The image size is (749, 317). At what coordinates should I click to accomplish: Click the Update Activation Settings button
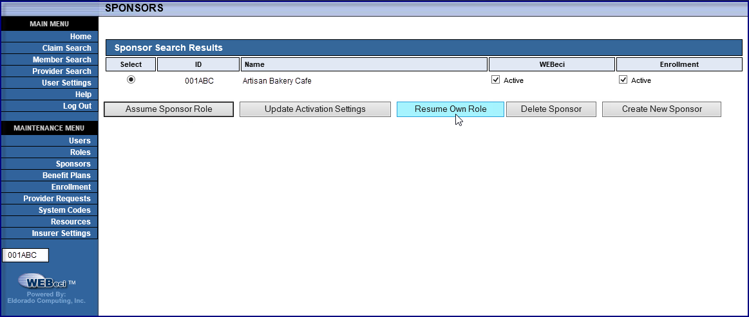pyautogui.click(x=316, y=109)
